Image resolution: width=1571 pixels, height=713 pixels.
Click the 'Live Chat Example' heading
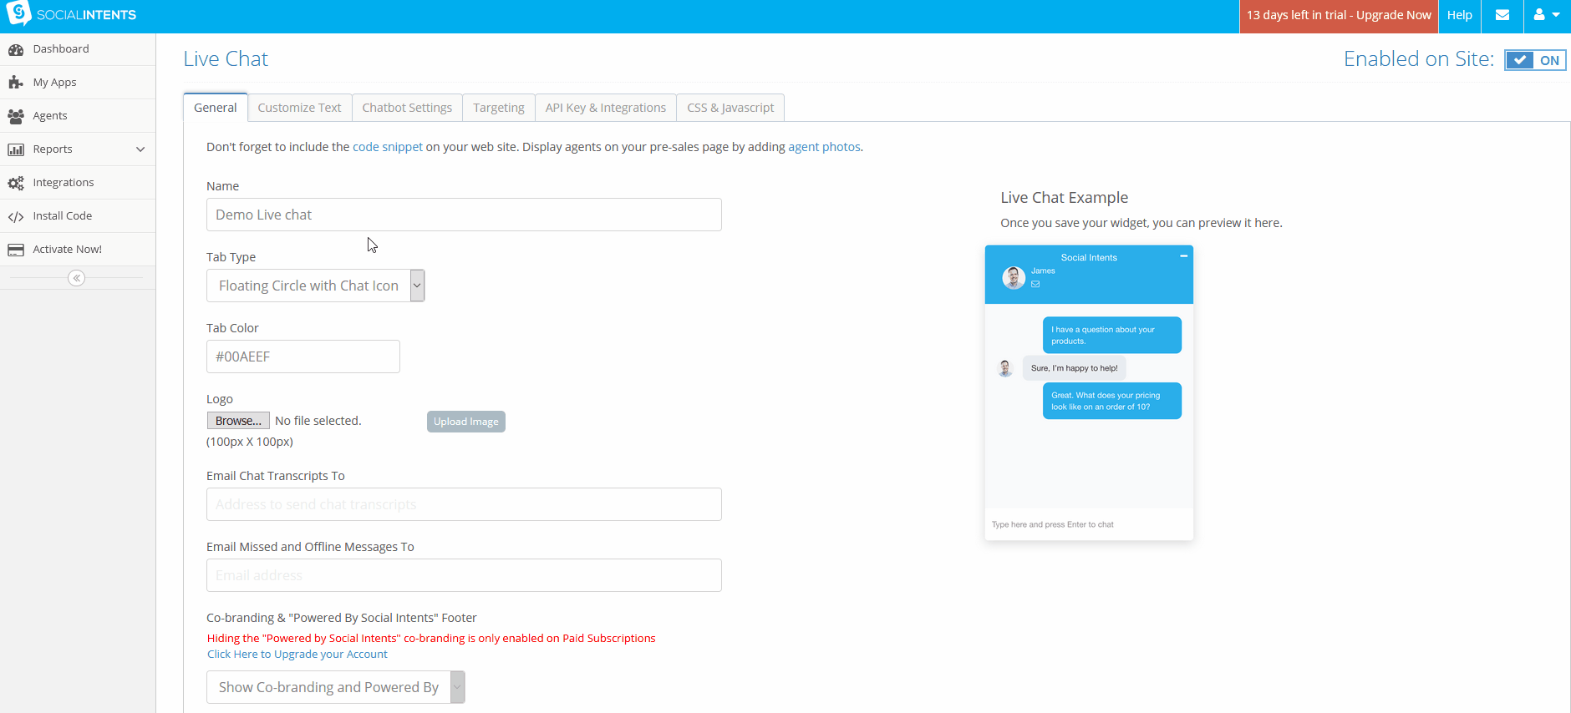1065,198
